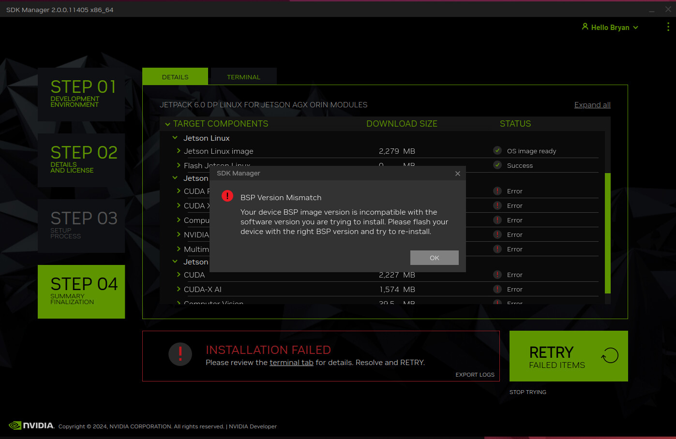The image size is (676, 439).
Task: Click OK in the BSP Version Mismatch dialog
Action: (434, 258)
